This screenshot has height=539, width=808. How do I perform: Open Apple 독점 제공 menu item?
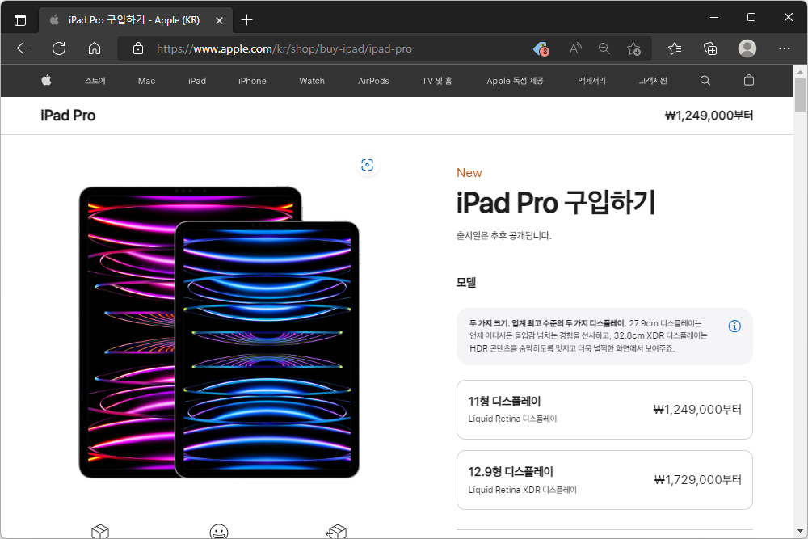coord(515,81)
